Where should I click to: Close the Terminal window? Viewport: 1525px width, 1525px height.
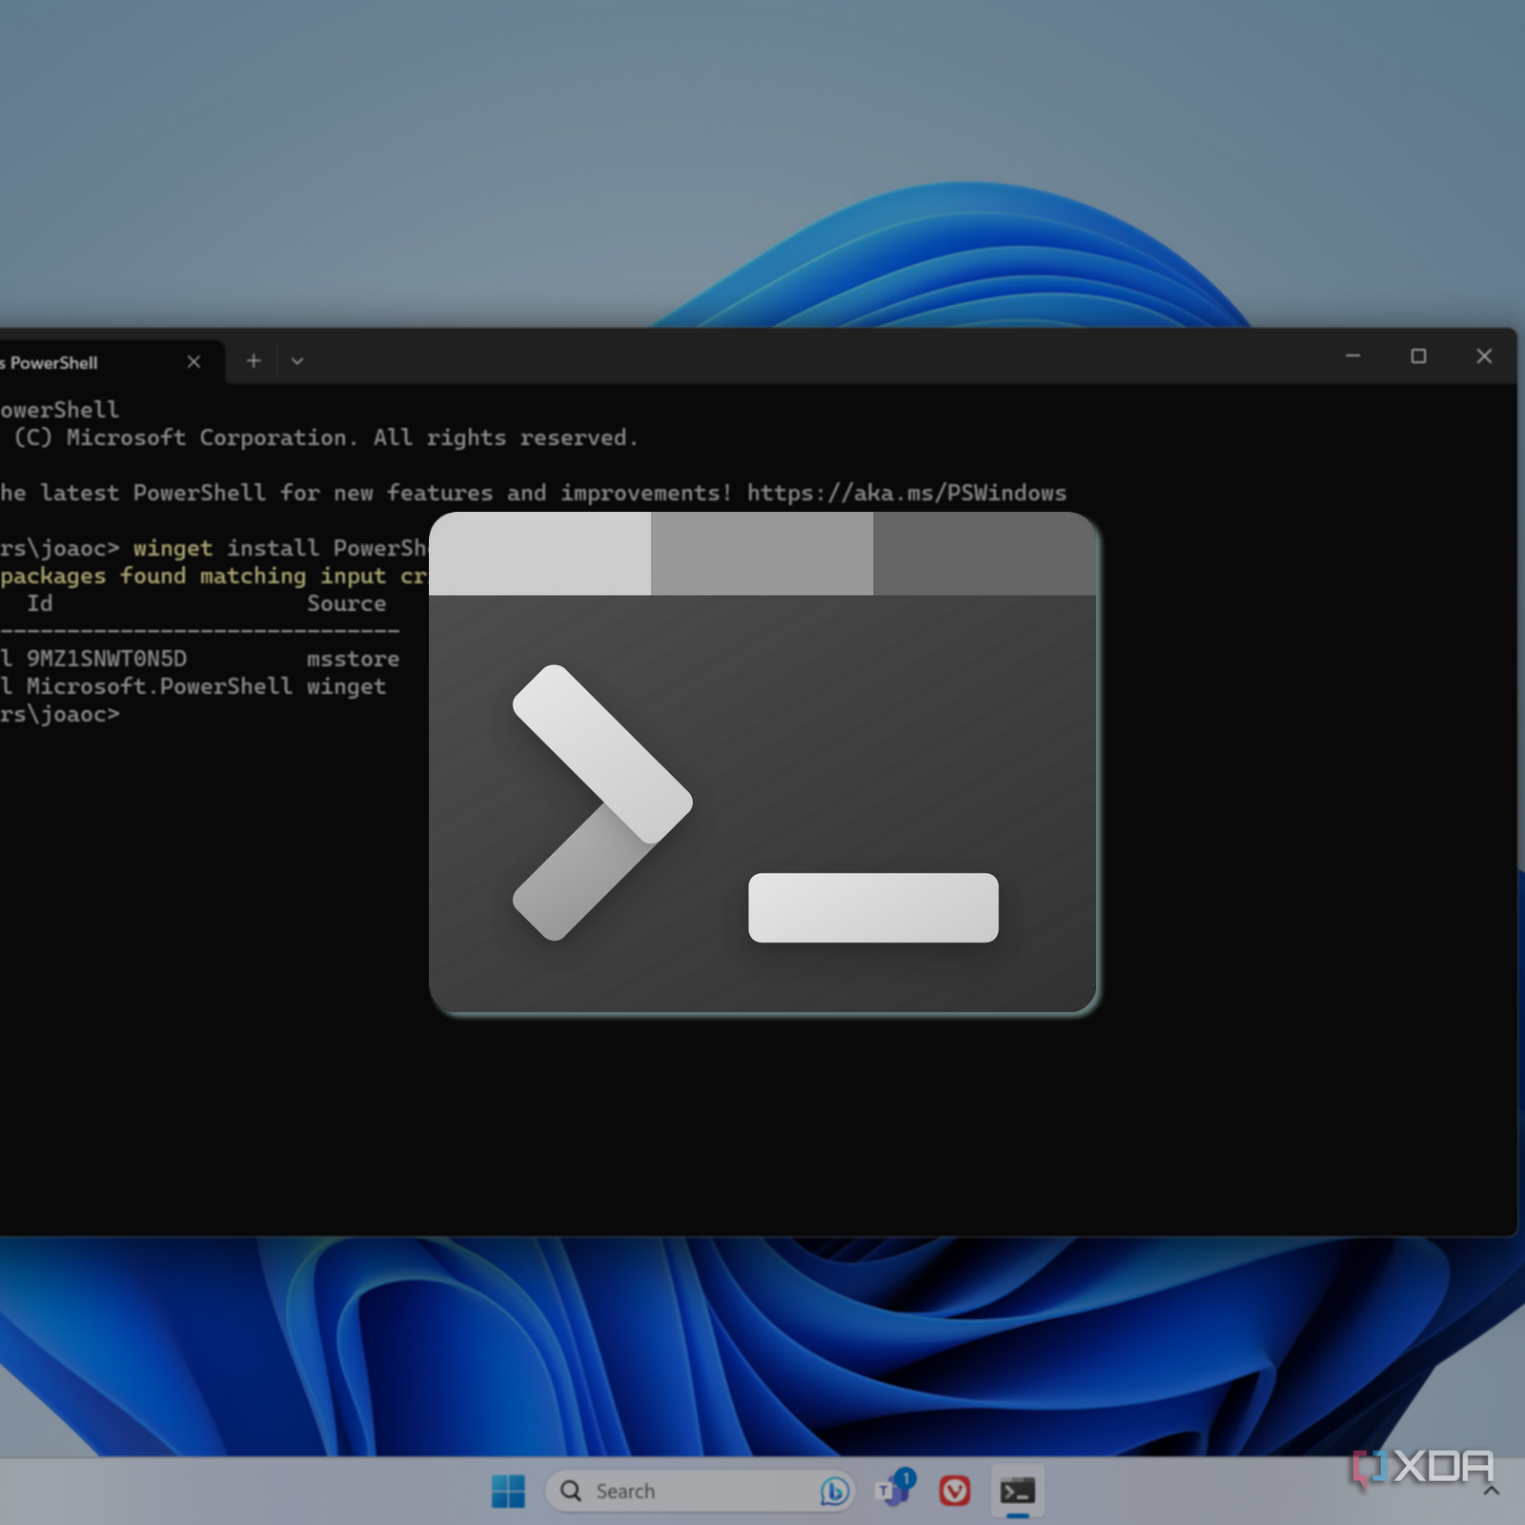click(1484, 356)
